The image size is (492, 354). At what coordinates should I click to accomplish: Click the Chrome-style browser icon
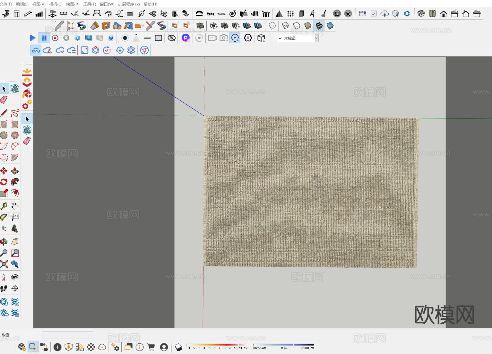(x=144, y=50)
